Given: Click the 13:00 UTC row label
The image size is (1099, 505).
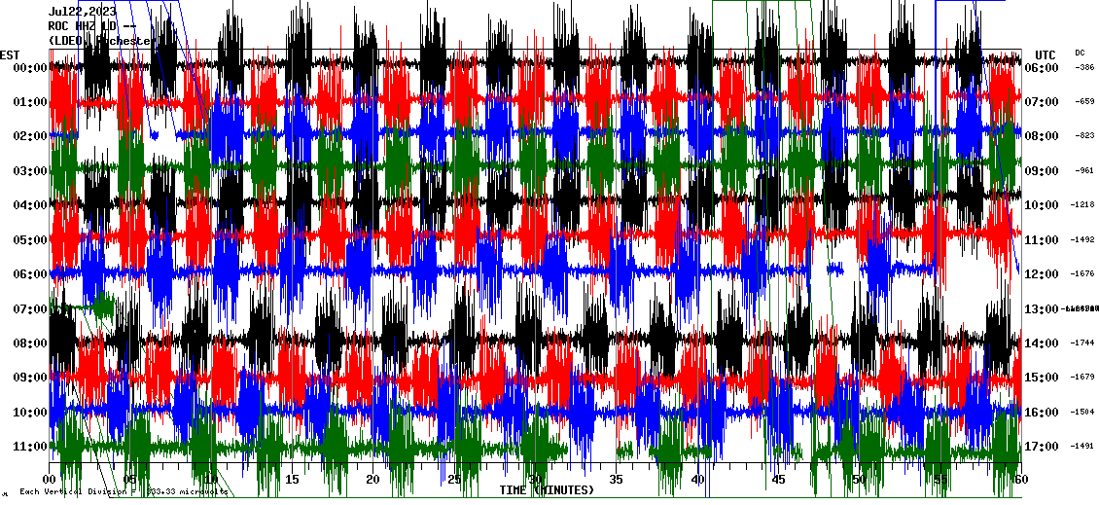Looking at the screenshot, I should tap(1048, 309).
